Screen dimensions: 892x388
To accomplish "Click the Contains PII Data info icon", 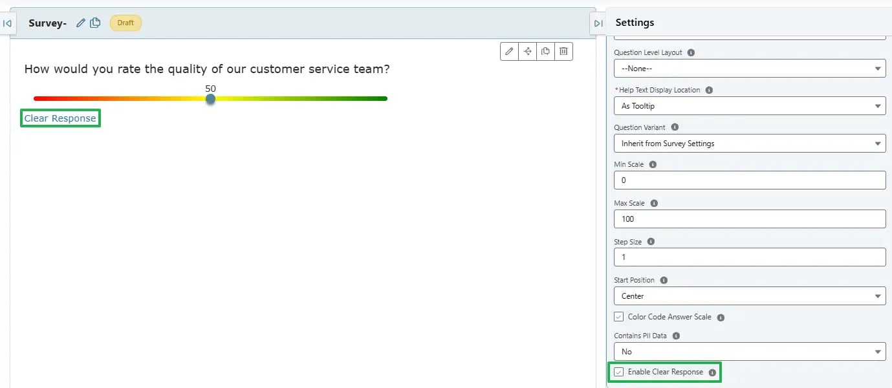I will click(676, 336).
